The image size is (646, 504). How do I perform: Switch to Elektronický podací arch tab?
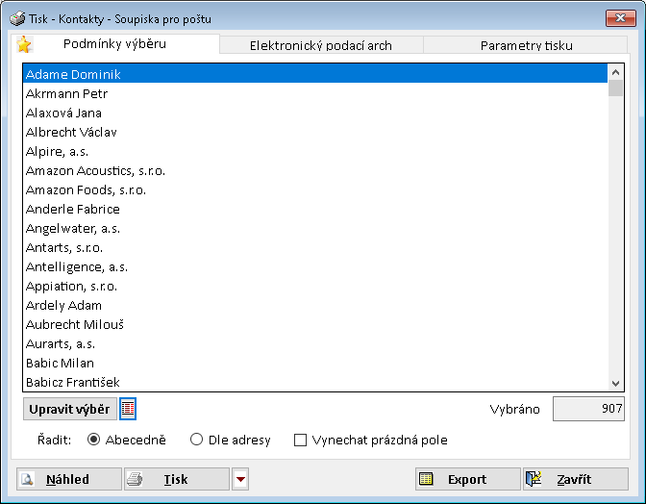pos(320,45)
